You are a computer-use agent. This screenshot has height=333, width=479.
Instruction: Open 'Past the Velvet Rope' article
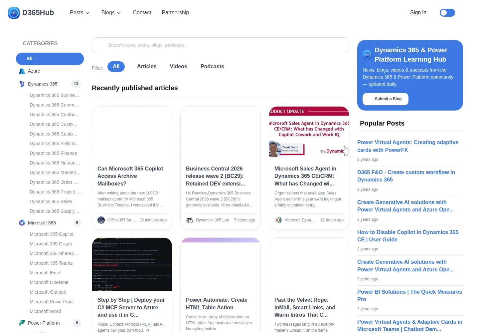click(305, 307)
